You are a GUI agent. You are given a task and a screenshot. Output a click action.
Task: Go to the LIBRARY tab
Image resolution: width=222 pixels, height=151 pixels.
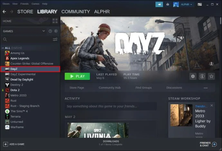pyautogui.click(x=47, y=12)
